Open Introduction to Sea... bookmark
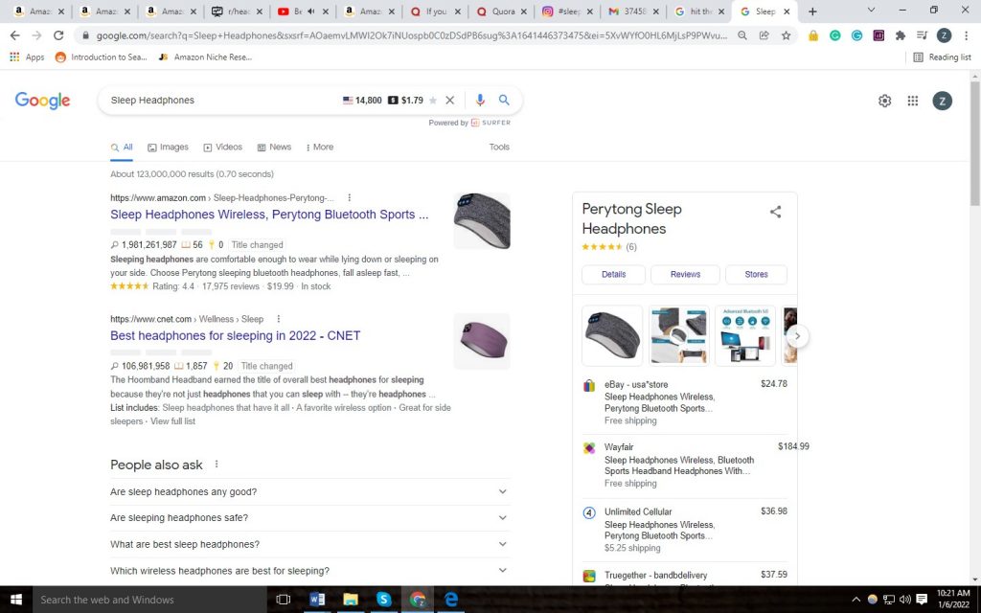Screen dimensions: 981x613 [x=102, y=57]
